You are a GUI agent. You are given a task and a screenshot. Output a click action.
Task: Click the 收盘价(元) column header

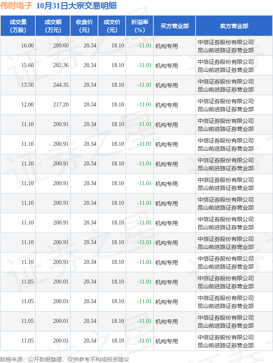(x=84, y=26)
